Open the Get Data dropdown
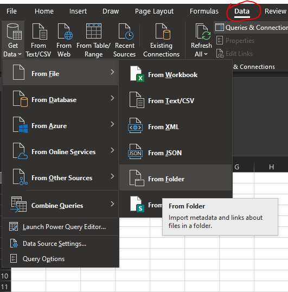Viewport: 288px width, 292px height. pyautogui.click(x=13, y=40)
